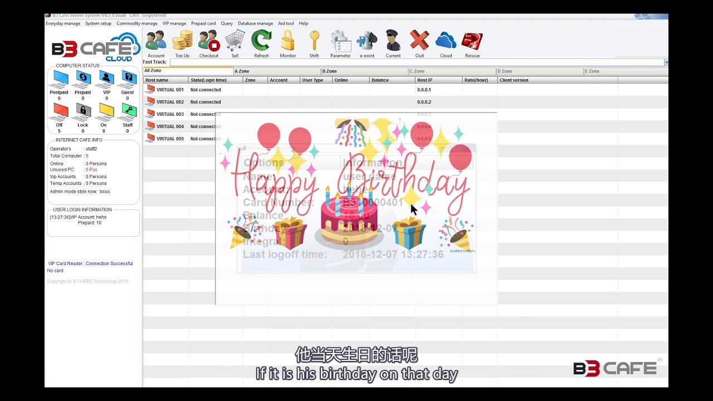Sort by Host name column header
The image size is (713, 401).
(x=166, y=80)
